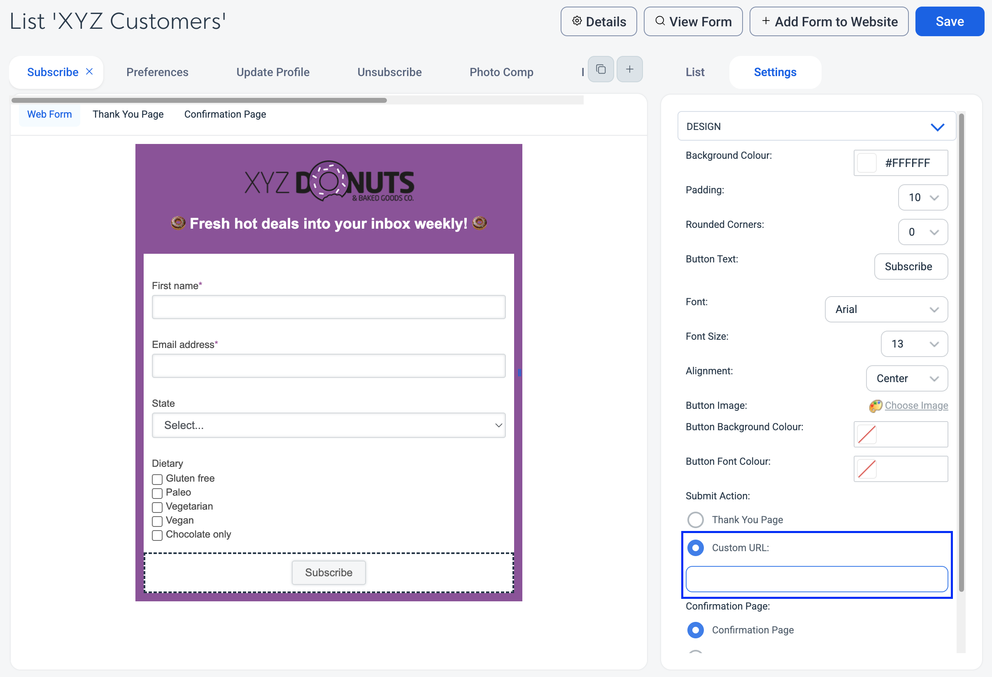The image size is (992, 677).
Task: Open the Details settings button
Action: [x=598, y=21]
